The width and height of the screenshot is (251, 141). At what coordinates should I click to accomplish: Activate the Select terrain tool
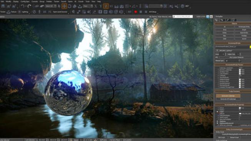click(x=80, y=6)
